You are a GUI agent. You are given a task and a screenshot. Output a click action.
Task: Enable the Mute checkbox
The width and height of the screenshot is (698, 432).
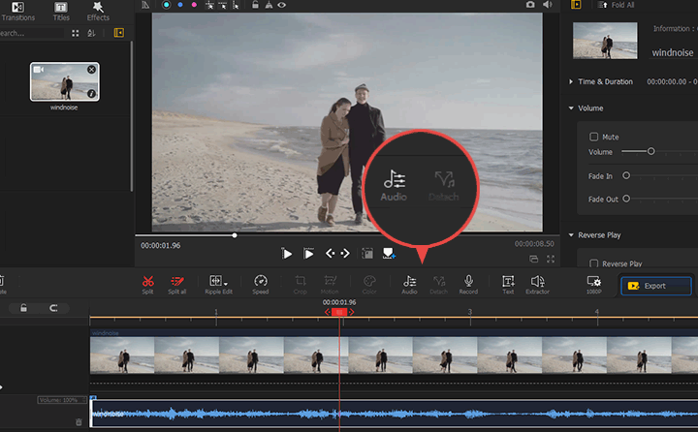tap(594, 137)
